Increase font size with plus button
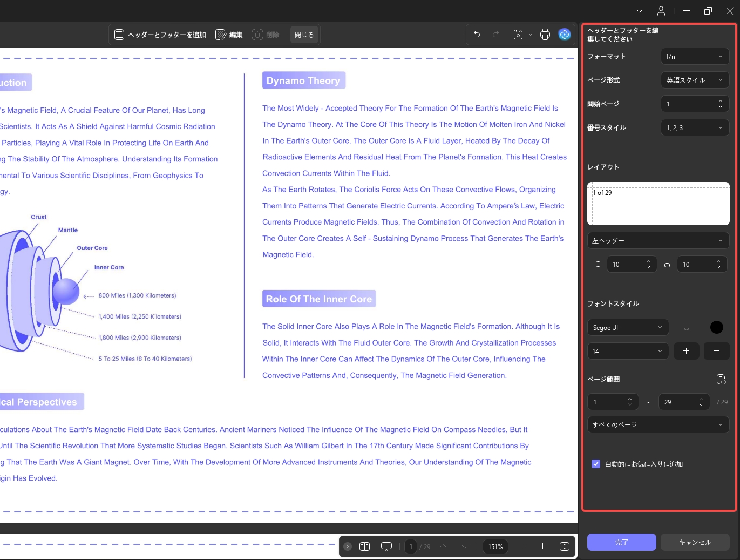The image size is (740, 560). click(x=687, y=351)
